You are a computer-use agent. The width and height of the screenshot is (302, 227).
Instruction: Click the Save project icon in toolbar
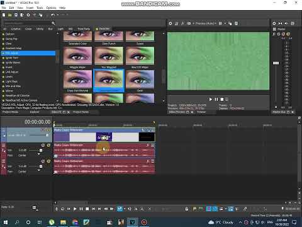point(16,15)
